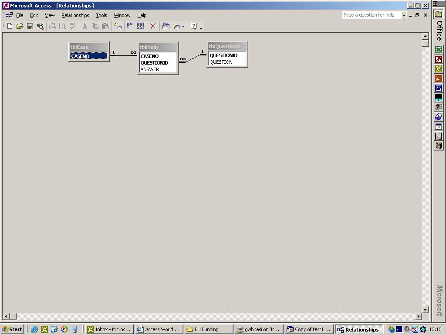Click the Word icon on Office bar
This screenshot has width=446, height=335.
[439, 88]
